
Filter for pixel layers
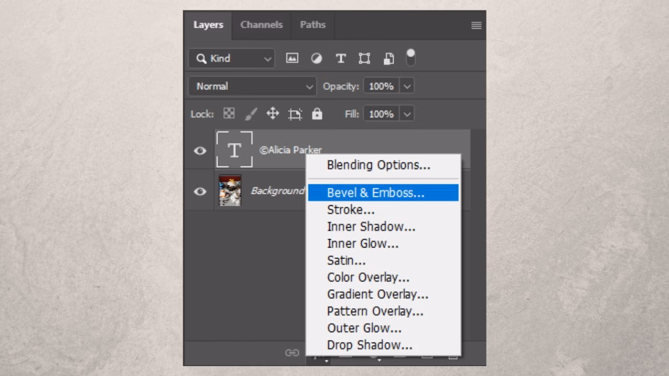click(x=292, y=58)
